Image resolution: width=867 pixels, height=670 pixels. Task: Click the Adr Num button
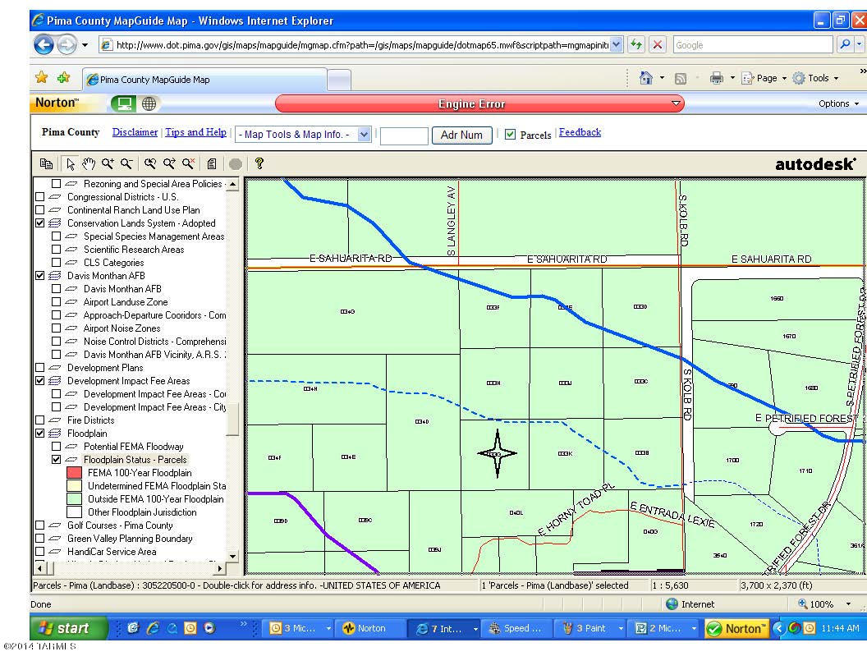pos(461,135)
